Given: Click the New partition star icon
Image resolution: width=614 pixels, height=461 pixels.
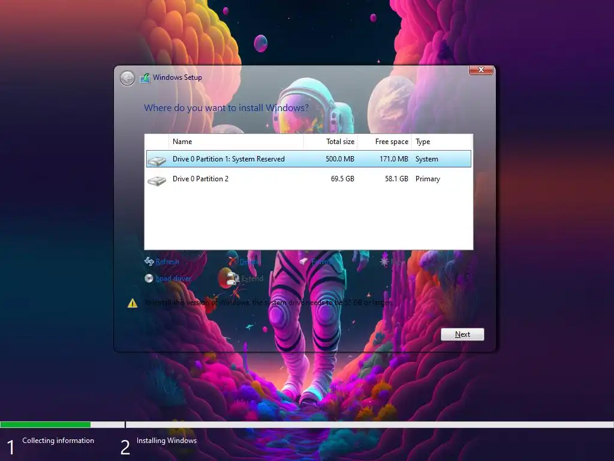Looking at the screenshot, I should [384, 261].
